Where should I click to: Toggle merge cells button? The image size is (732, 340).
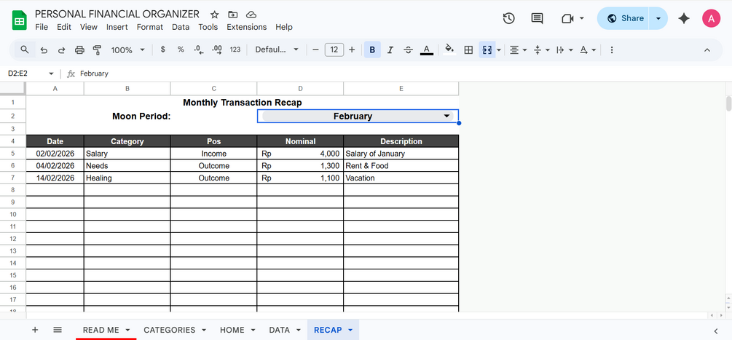pos(487,50)
